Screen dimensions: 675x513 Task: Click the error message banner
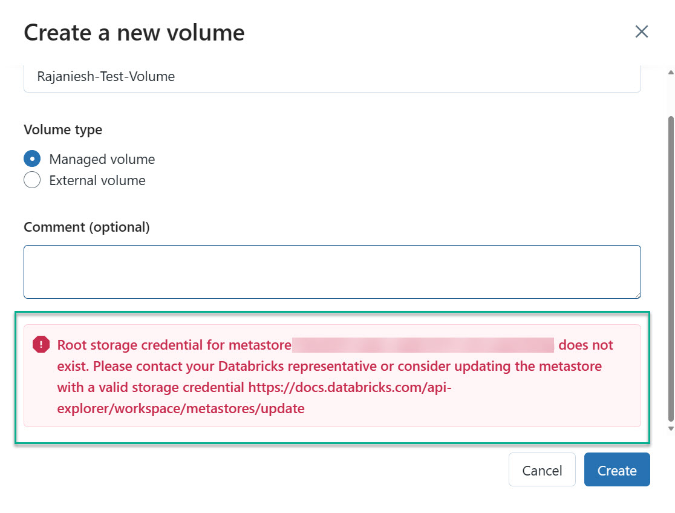click(x=333, y=375)
